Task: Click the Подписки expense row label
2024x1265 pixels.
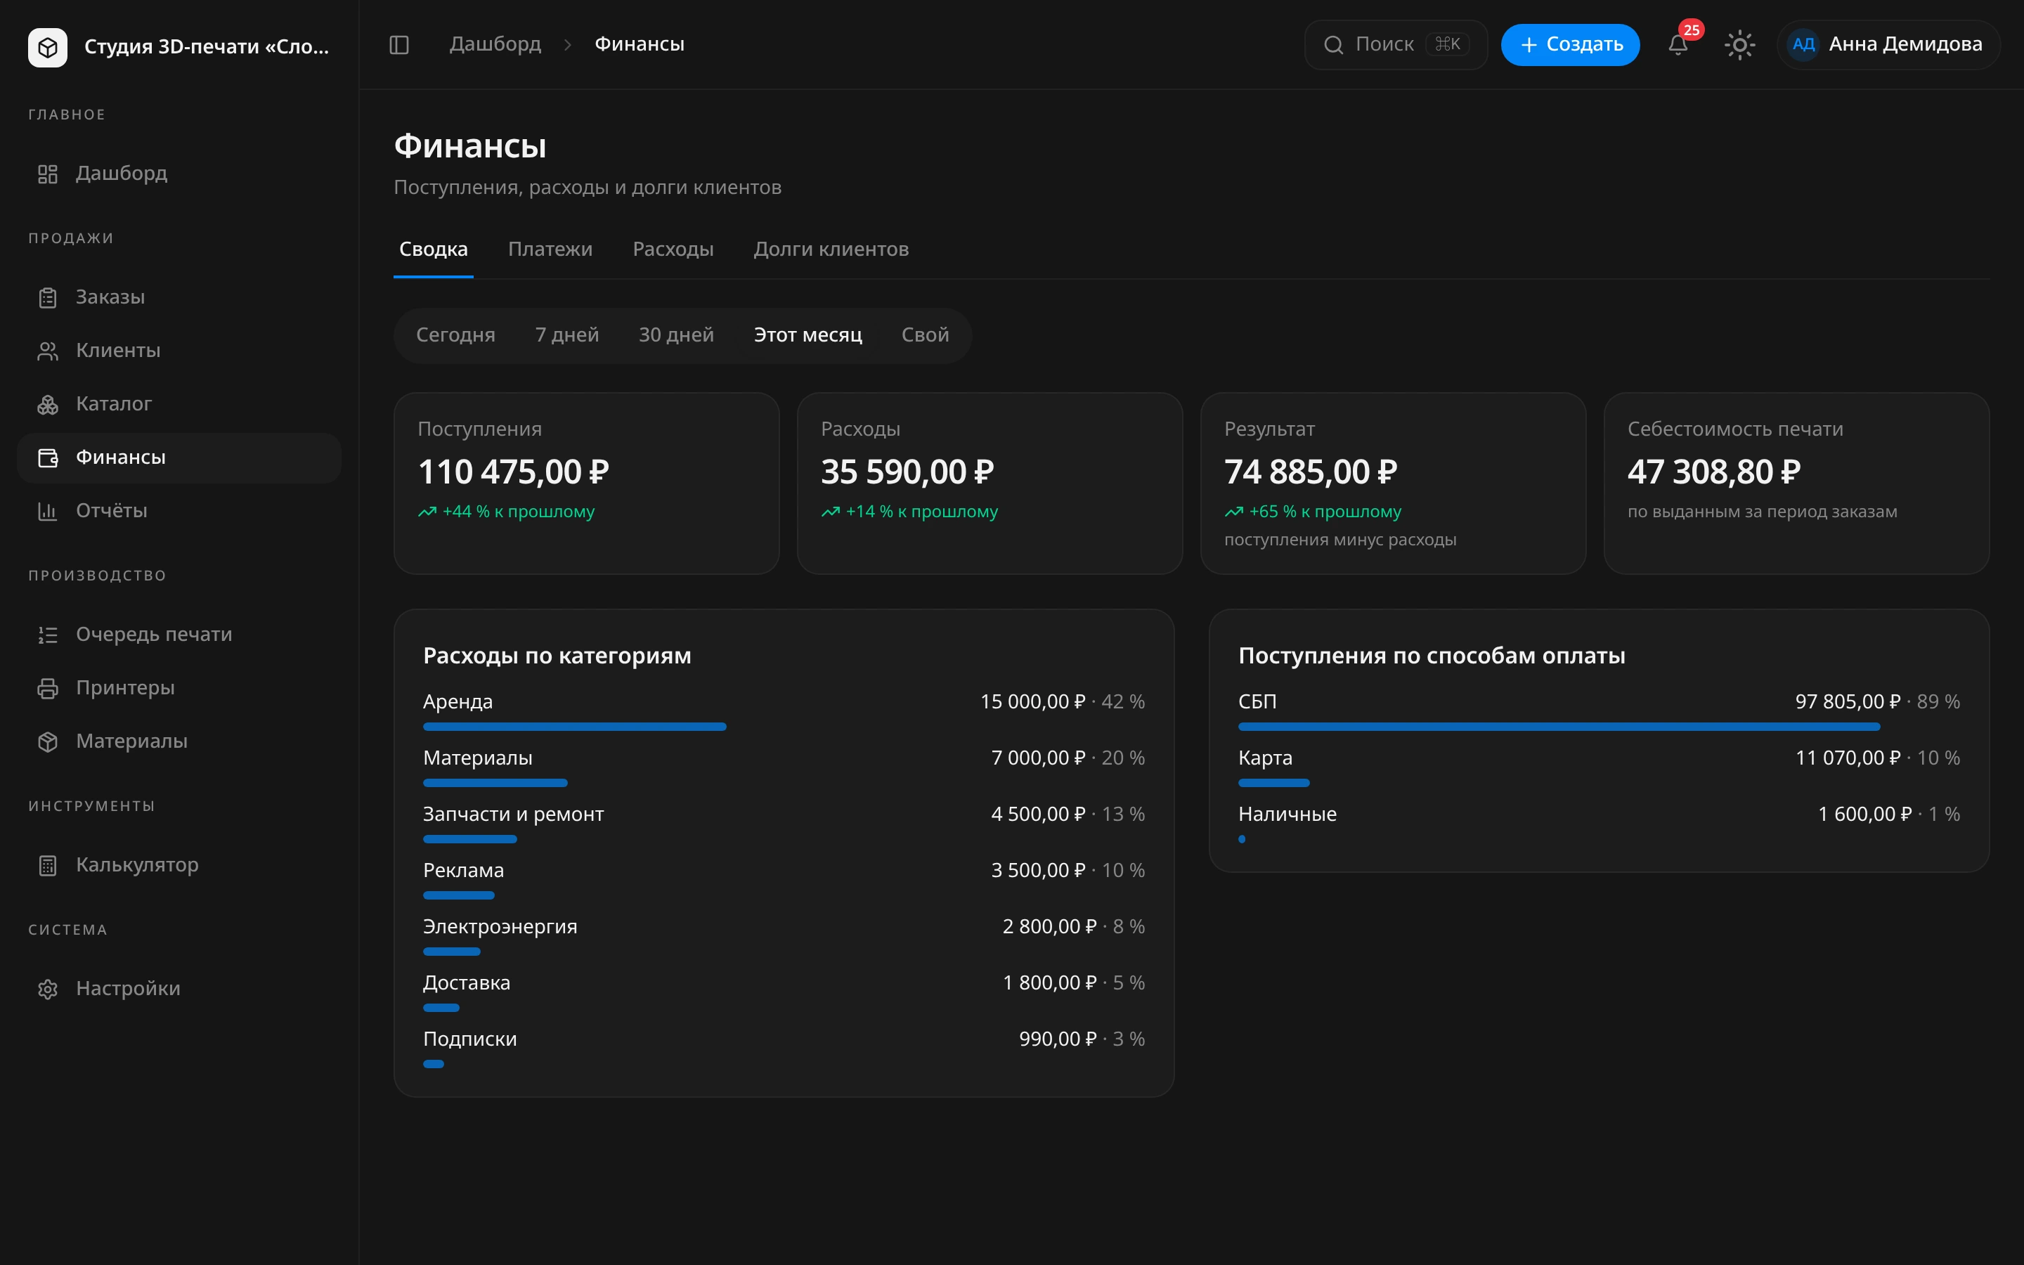Action: coord(470,1039)
